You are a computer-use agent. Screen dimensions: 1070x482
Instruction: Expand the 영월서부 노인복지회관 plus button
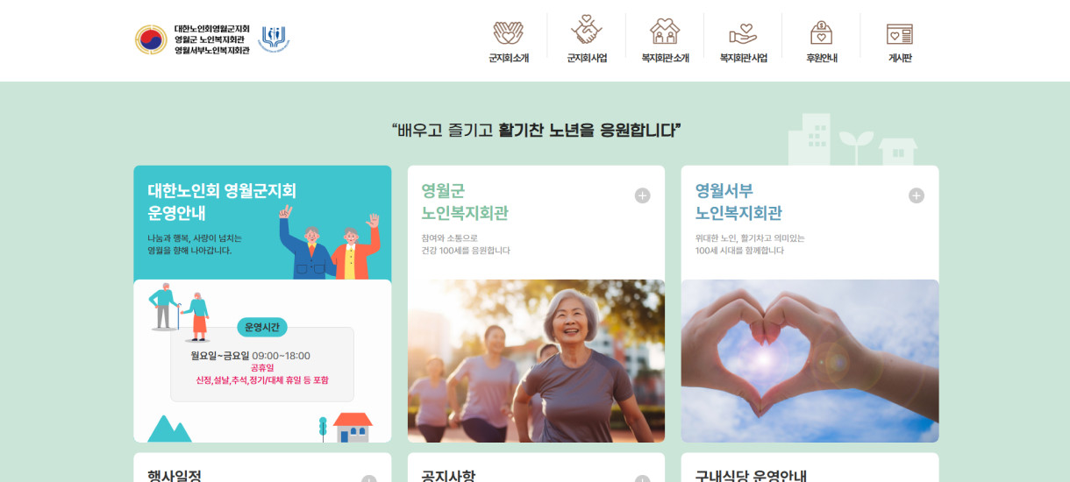[x=917, y=195]
